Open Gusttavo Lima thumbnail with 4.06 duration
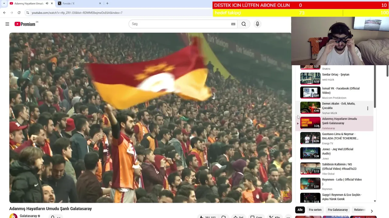This screenshot has height=218, width=389. [x=310, y=138]
